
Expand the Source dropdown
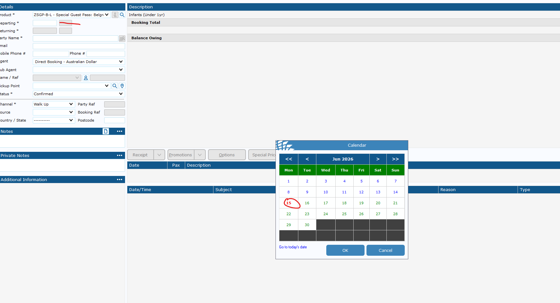(54, 112)
